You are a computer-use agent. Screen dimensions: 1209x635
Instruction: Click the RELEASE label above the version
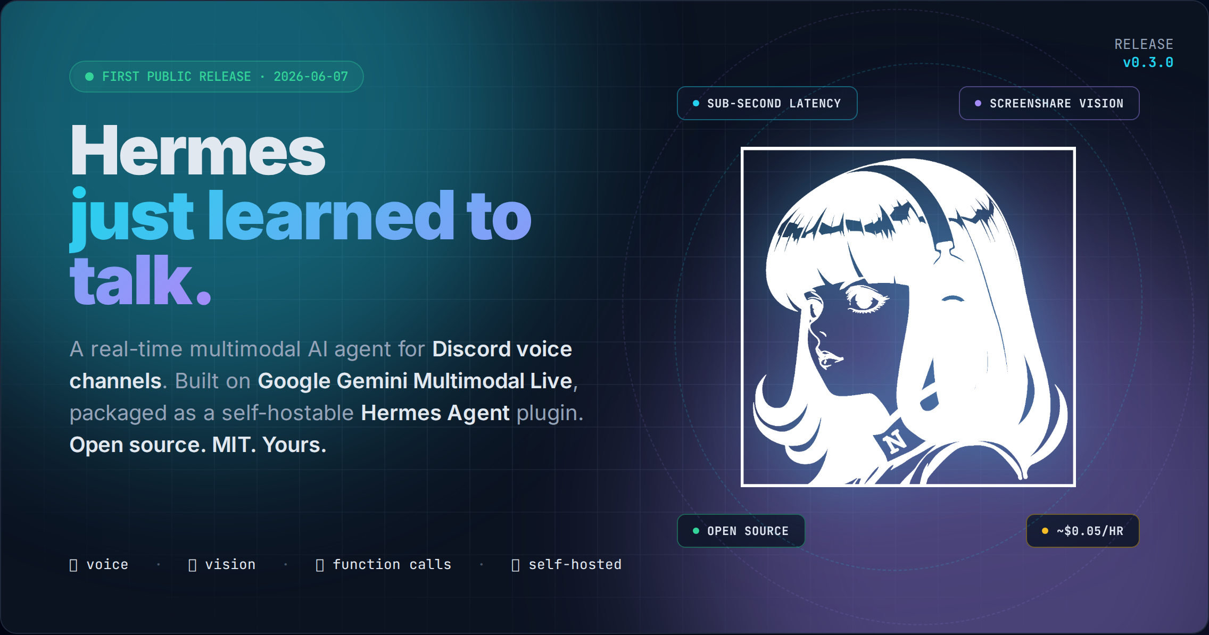coord(1144,44)
